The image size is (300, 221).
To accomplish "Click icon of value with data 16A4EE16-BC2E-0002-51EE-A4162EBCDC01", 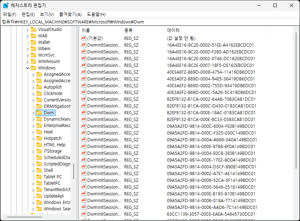I will (x=84, y=45).
